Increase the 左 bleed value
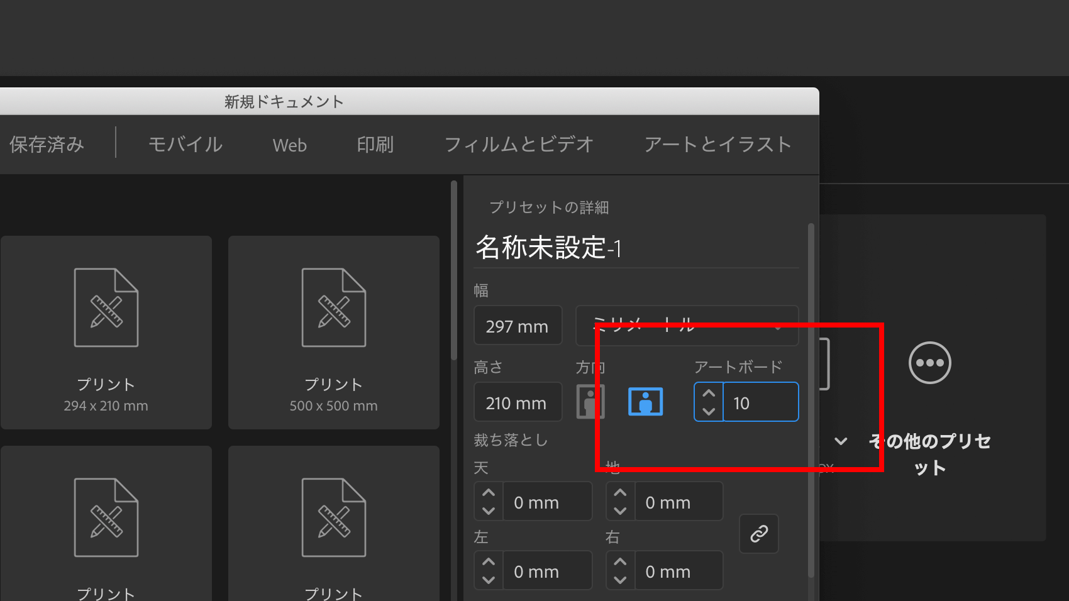The height and width of the screenshot is (601, 1069). pyautogui.click(x=489, y=562)
